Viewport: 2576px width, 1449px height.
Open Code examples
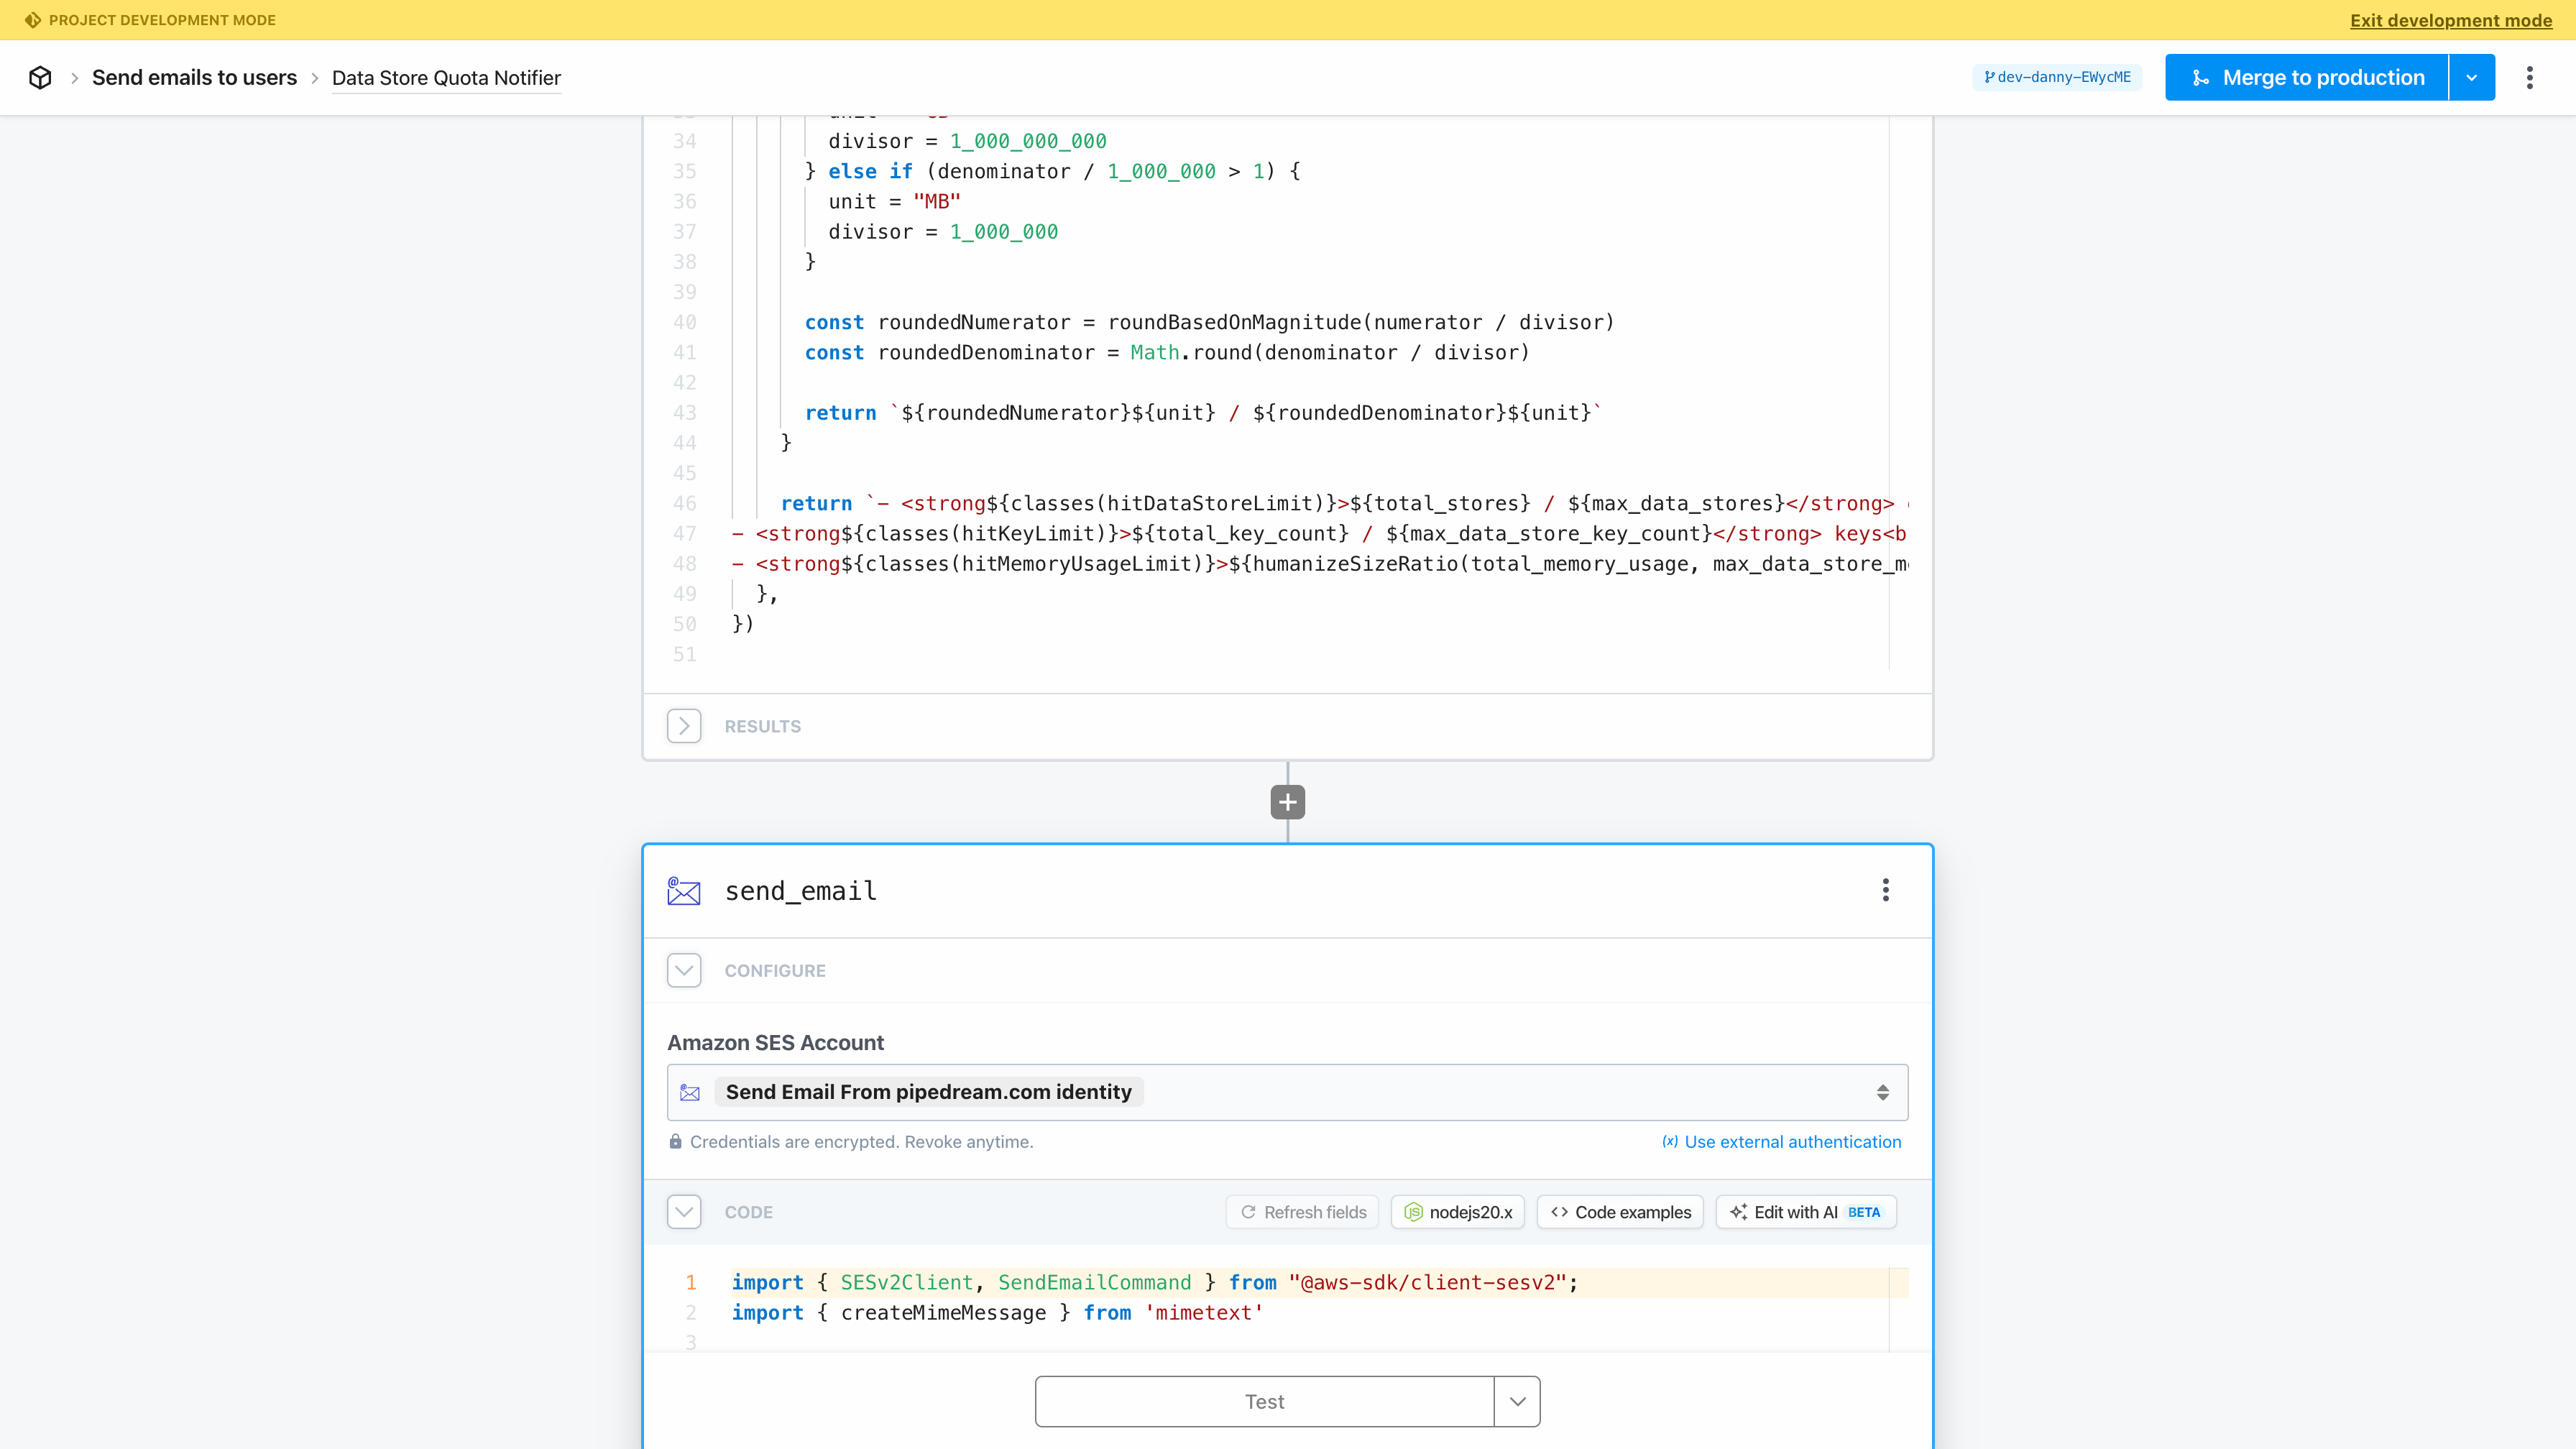coord(1620,1212)
